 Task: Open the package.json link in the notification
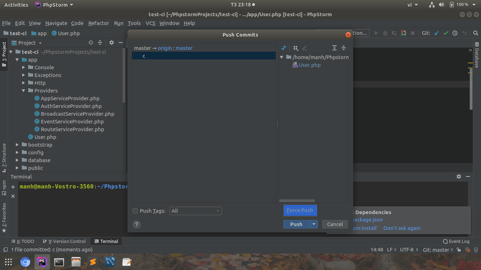pos(368,220)
